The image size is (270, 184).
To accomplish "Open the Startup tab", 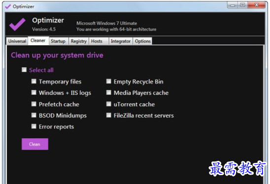I will 59,41.
